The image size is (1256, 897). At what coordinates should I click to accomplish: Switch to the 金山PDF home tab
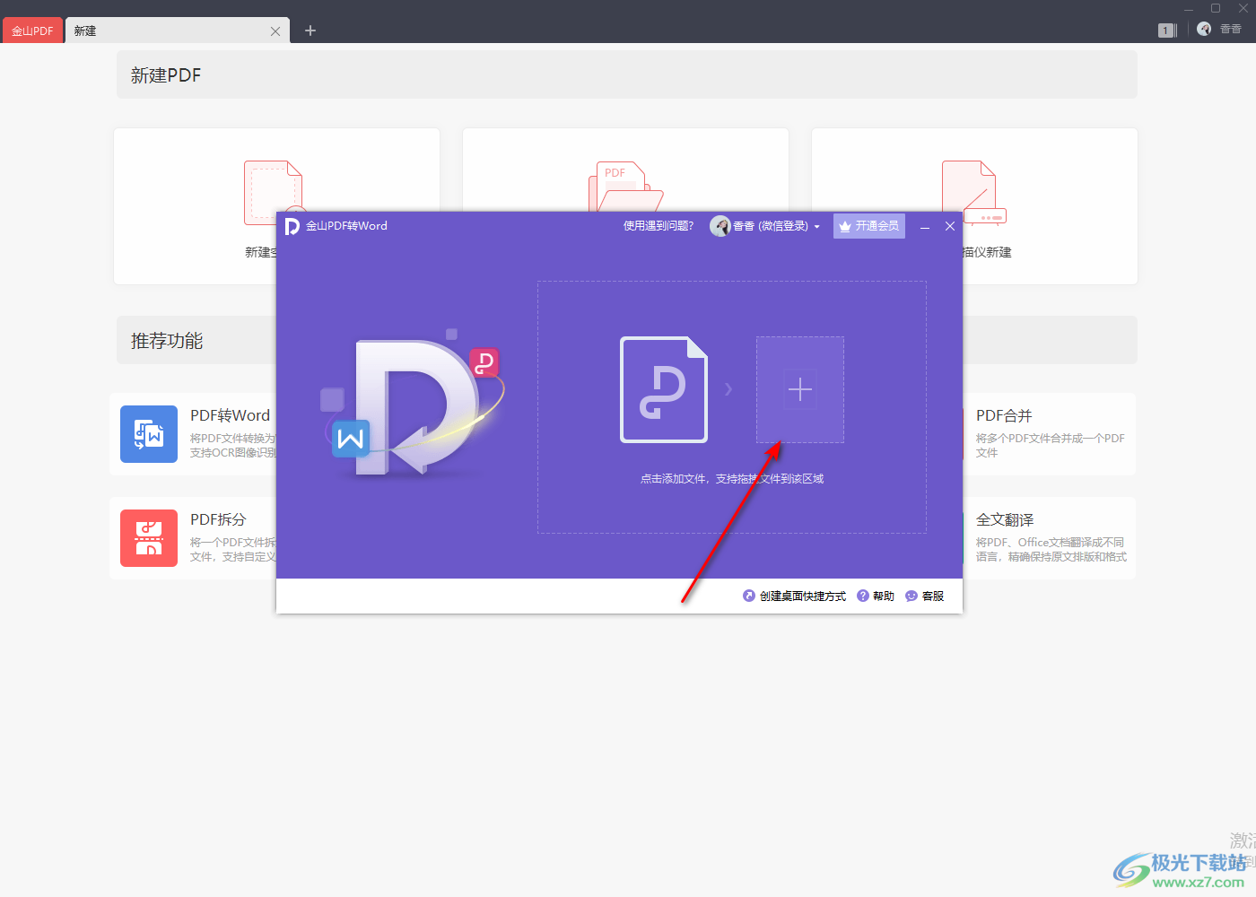point(32,30)
